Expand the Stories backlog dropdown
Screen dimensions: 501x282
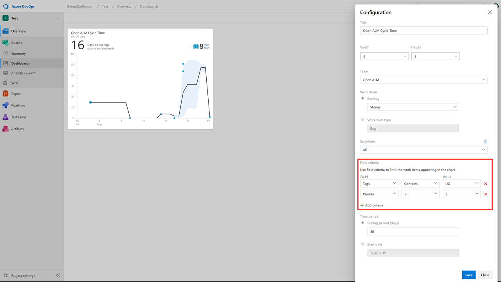click(x=413, y=107)
